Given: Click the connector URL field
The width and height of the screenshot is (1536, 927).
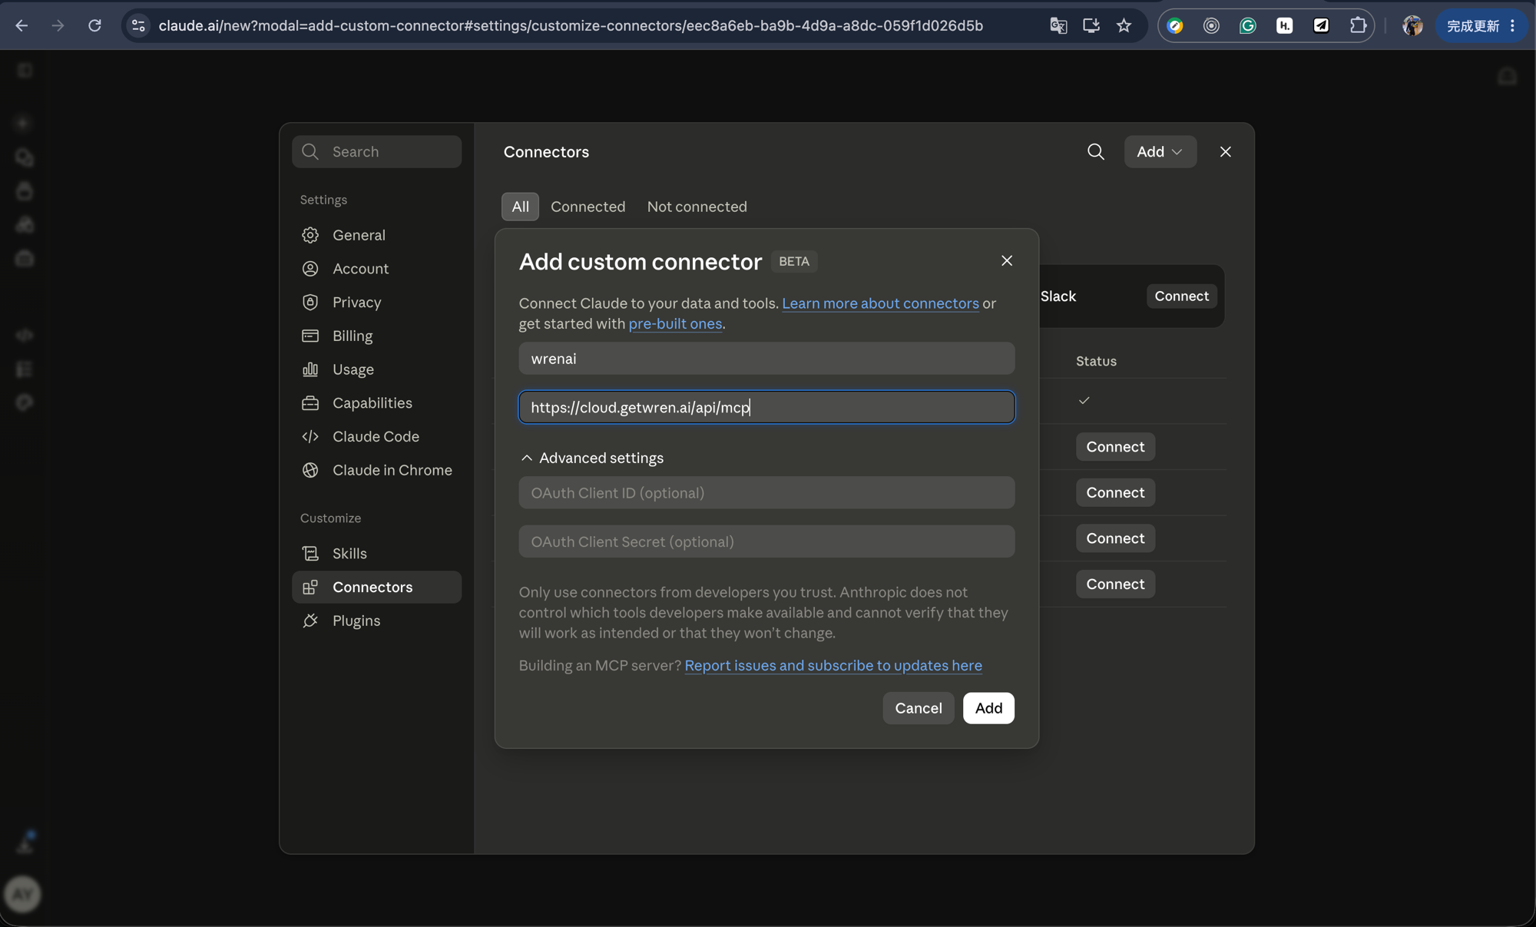Looking at the screenshot, I should [766, 407].
